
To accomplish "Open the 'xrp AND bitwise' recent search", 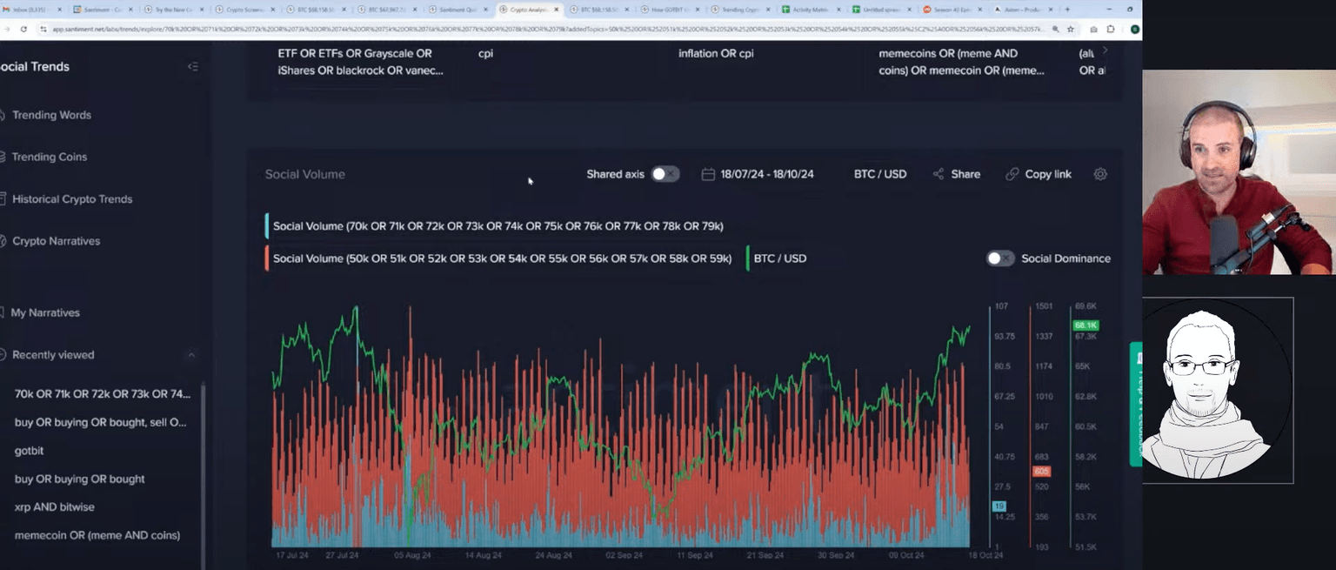I will pos(55,507).
